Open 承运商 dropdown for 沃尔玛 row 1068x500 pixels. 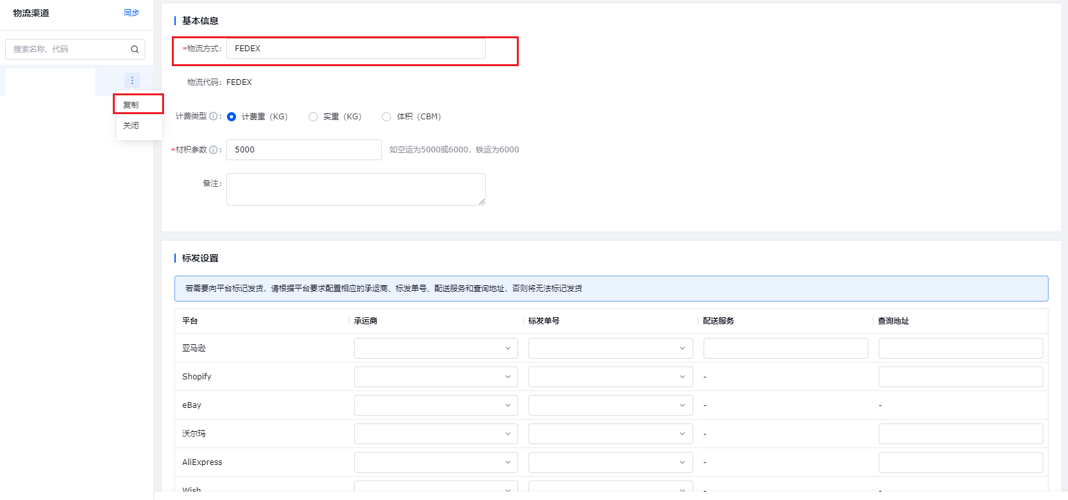point(436,434)
